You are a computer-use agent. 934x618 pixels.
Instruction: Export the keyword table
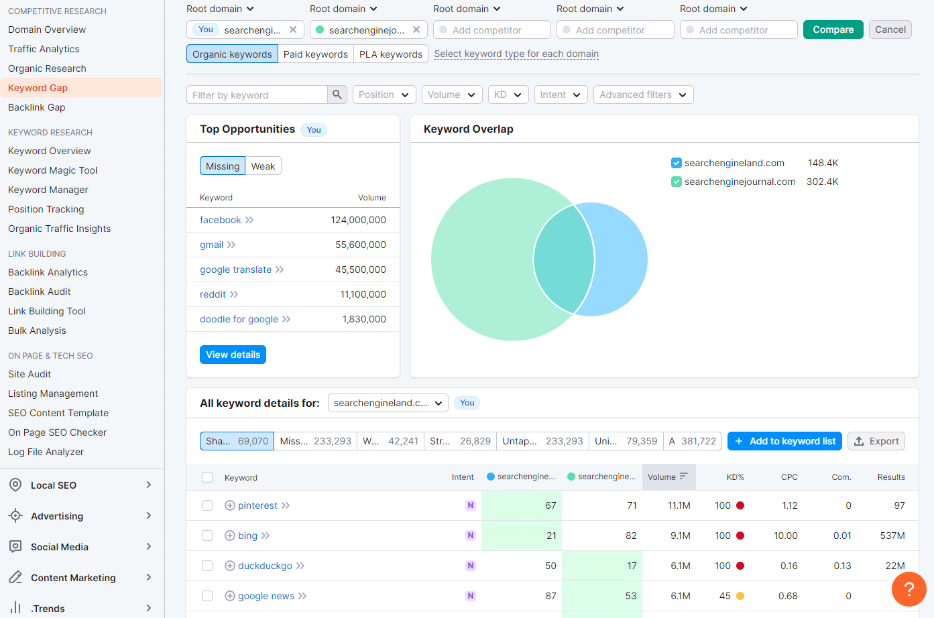(876, 441)
